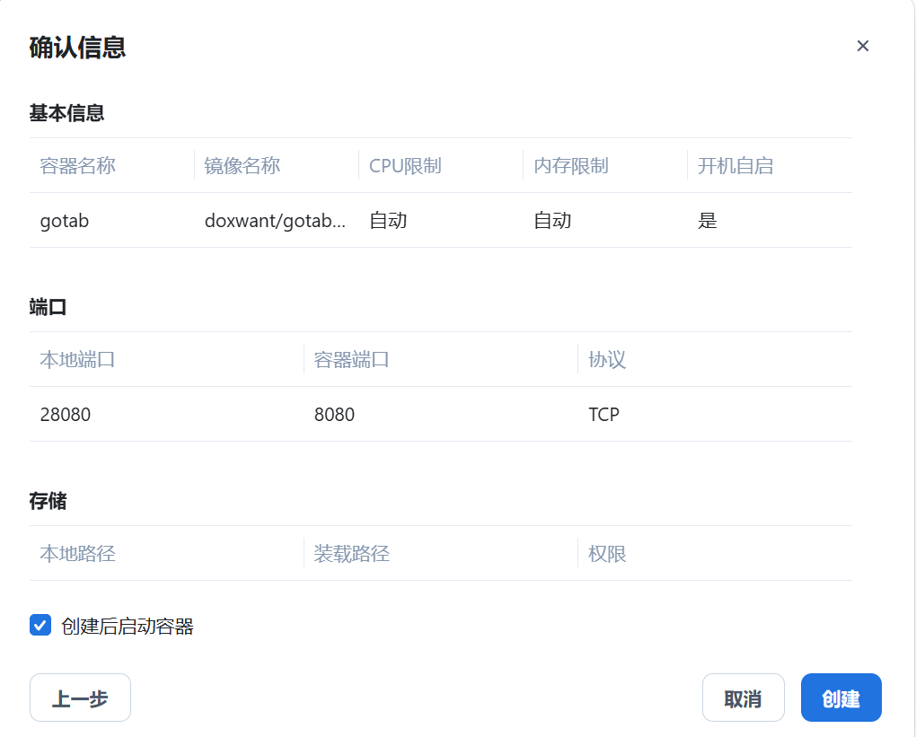Click the 开机自启 column header

coord(735,166)
